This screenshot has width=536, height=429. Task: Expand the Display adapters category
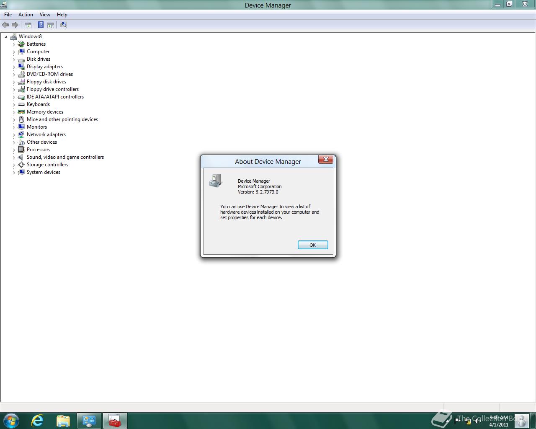[x=14, y=67]
